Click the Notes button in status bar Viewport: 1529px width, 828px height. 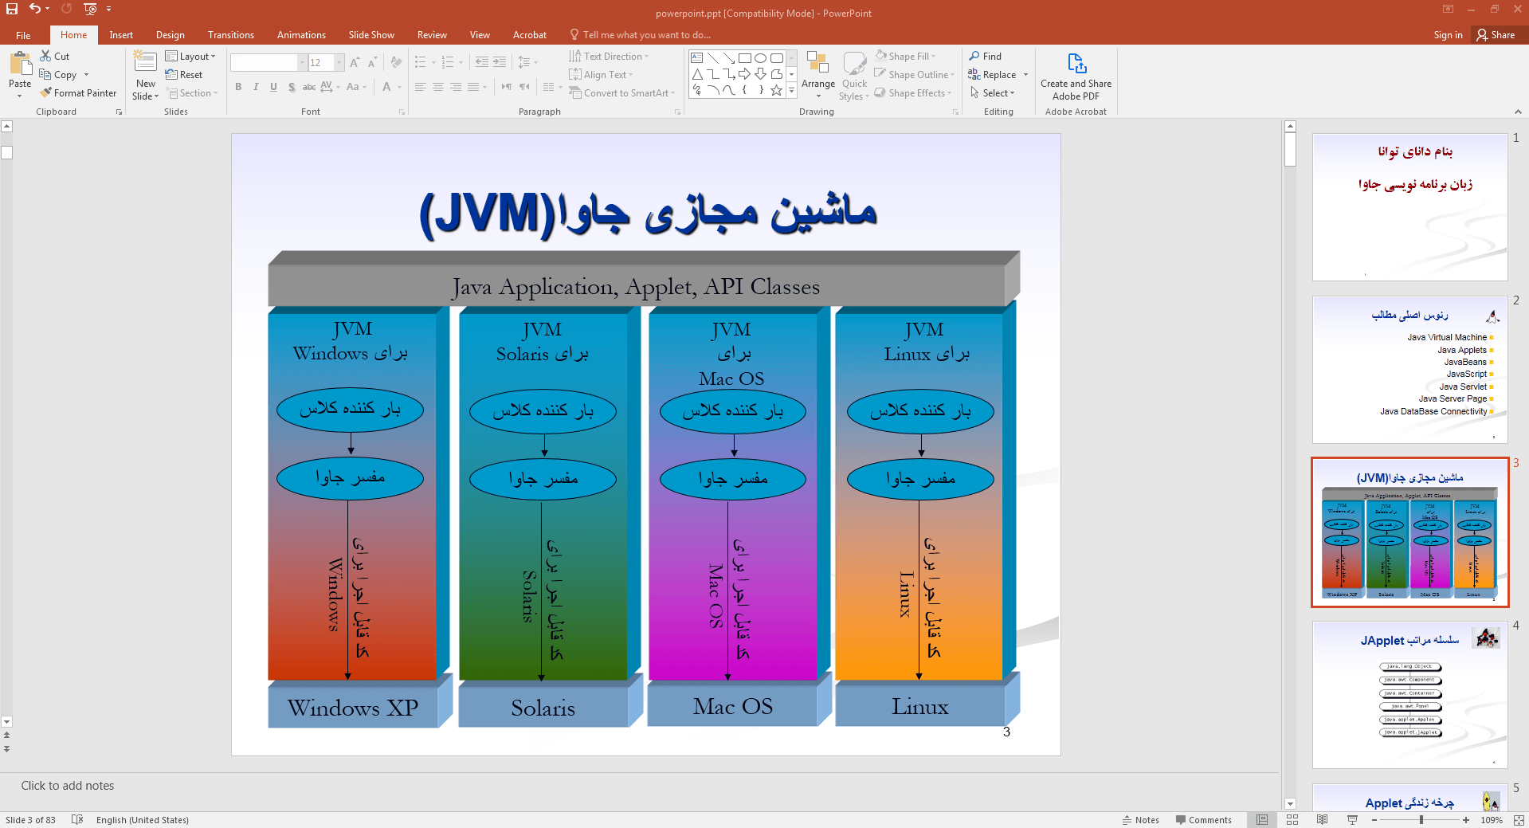pyautogui.click(x=1141, y=820)
